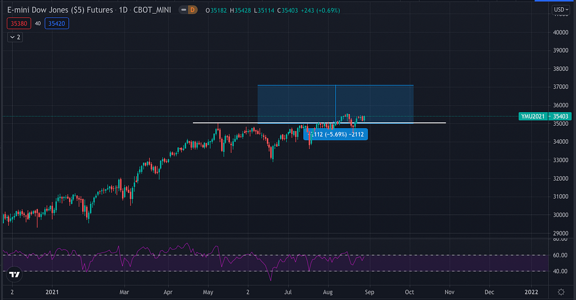The height and width of the screenshot is (300, 576).
Task: Click the change value +243 (+0.69%)
Action: tap(320, 10)
